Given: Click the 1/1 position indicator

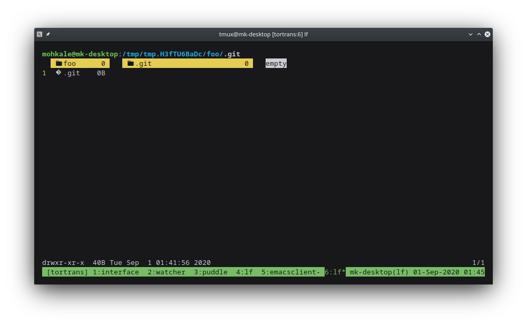Looking at the screenshot, I should 479,262.
